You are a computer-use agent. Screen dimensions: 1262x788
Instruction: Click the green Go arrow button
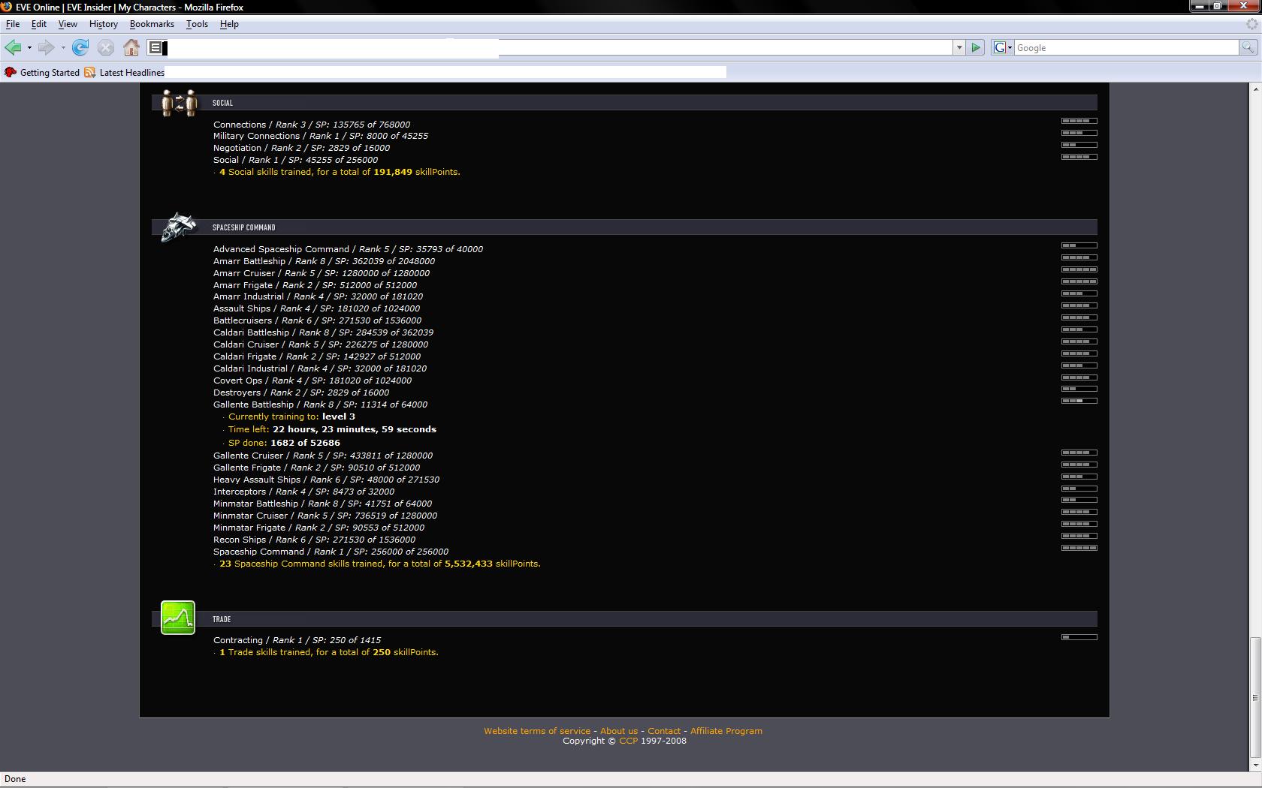(976, 48)
